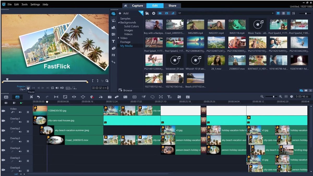
Task: Undo the last edit
Action: (x=39, y=97)
